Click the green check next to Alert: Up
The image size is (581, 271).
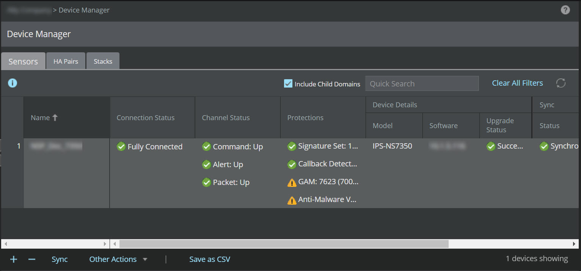(206, 164)
